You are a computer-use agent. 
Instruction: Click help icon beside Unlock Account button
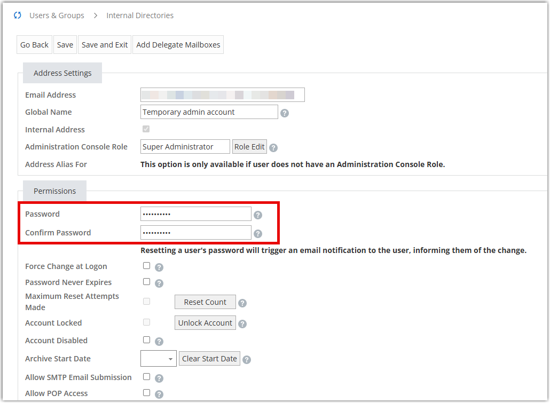pos(242,324)
